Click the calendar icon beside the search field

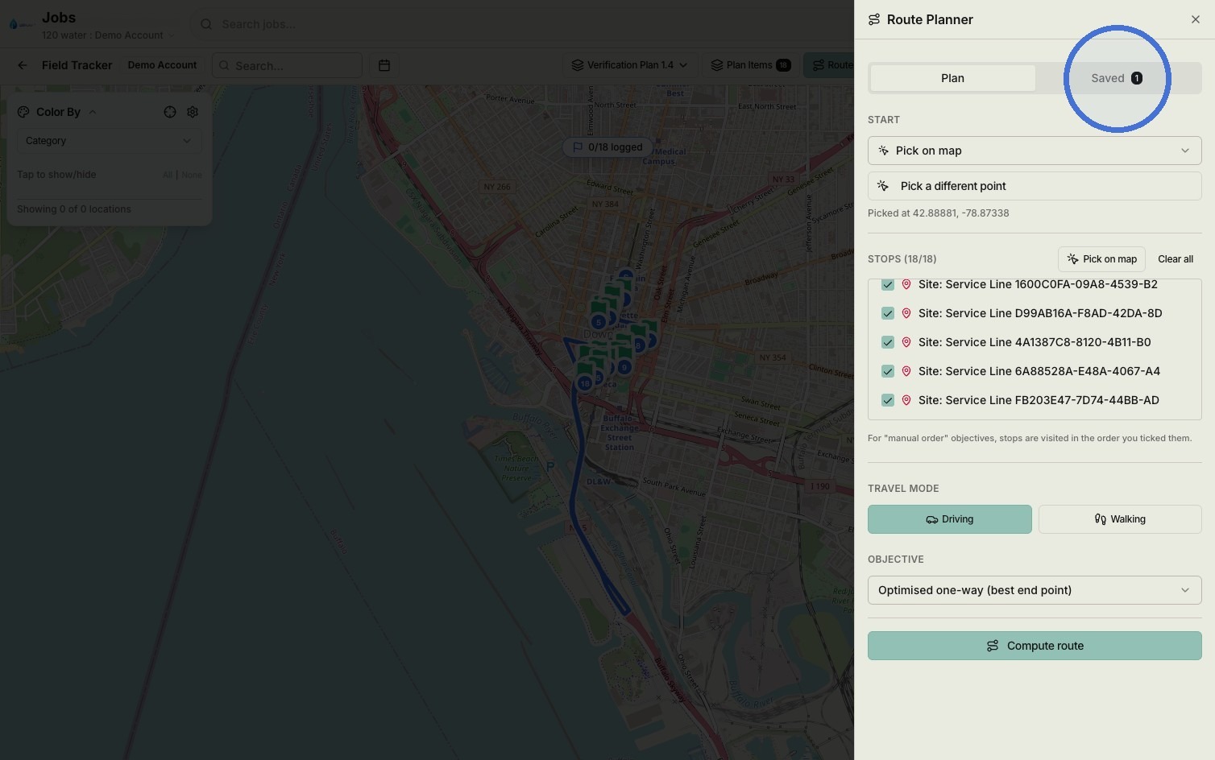(384, 65)
